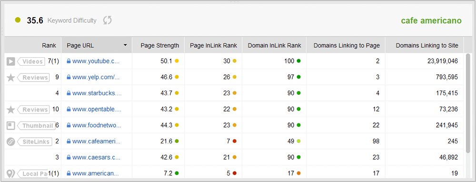
Task: Open the www.yelp.com/... link
Action: pyautogui.click(x=96, y=77)
